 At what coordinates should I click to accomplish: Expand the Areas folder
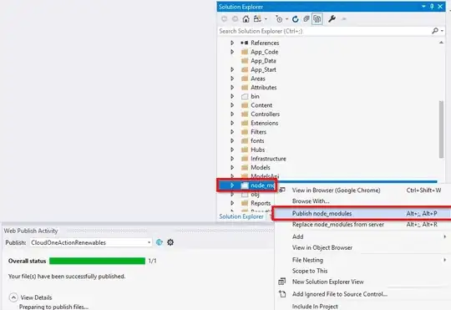click(232, 79)
